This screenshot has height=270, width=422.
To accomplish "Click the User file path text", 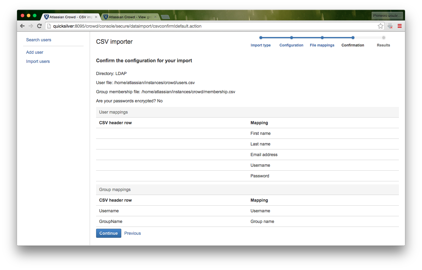I will tap(145, 83).
